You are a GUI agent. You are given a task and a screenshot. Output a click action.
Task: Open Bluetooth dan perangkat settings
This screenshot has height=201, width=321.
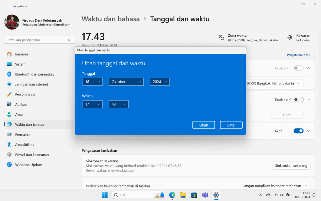coord(34,74)
